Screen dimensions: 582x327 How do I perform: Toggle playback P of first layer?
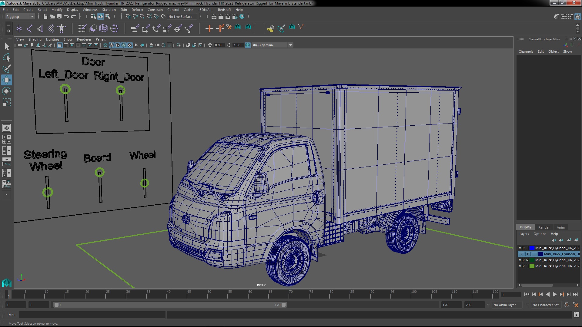(x=524, y=248)
